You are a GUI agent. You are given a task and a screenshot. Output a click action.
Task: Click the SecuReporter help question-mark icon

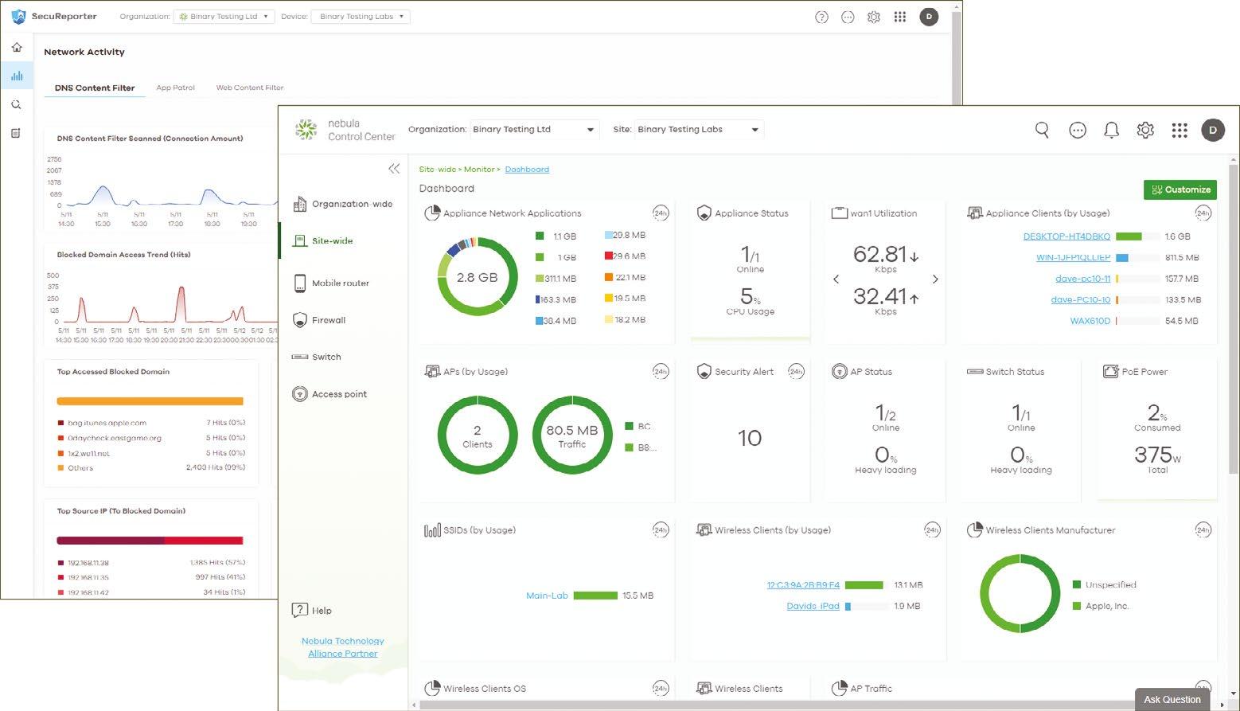(x=821, y=17)
